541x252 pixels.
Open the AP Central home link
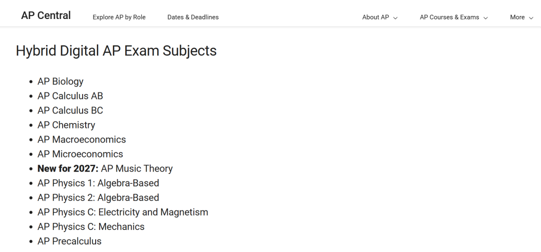click(x=46, y=15)
